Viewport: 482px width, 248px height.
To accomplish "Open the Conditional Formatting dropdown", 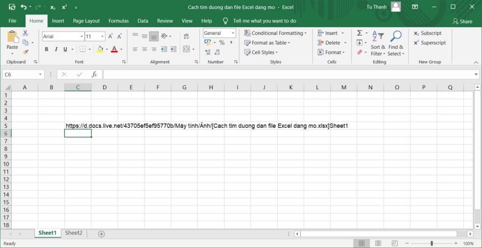I will (276, 33).
